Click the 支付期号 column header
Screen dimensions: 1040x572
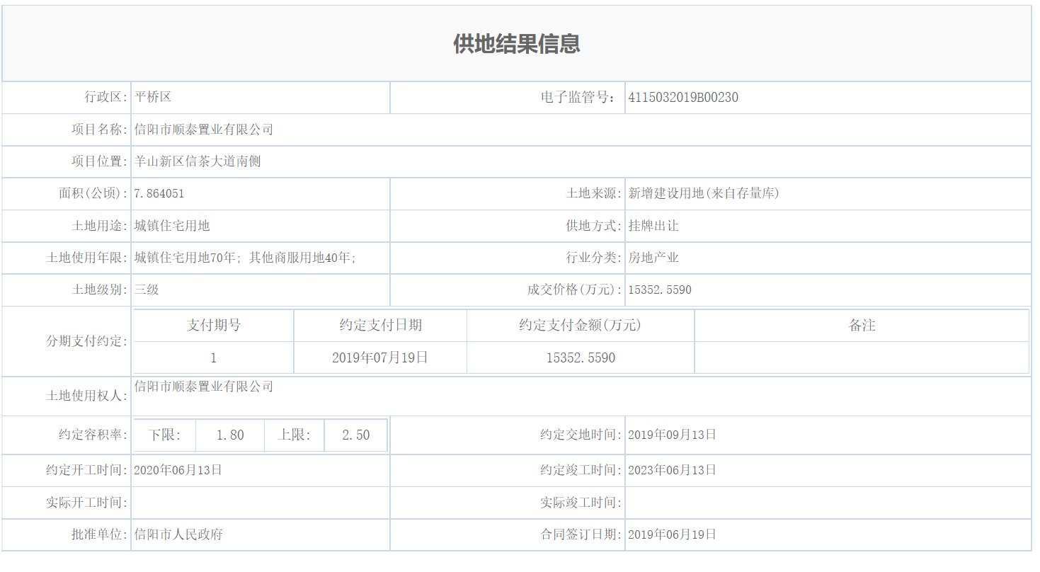pos(214,325)
